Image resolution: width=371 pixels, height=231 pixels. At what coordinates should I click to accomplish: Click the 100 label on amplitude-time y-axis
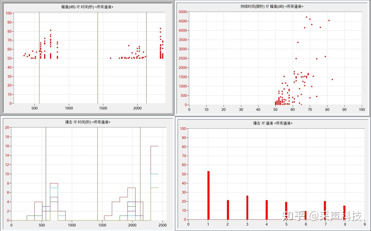pos(9,13)
